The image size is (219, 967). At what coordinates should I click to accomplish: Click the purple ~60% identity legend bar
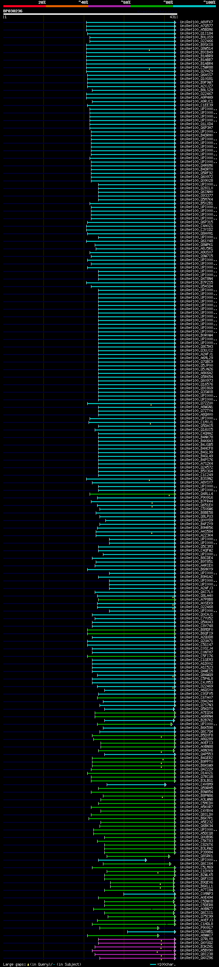pos(110,6)
